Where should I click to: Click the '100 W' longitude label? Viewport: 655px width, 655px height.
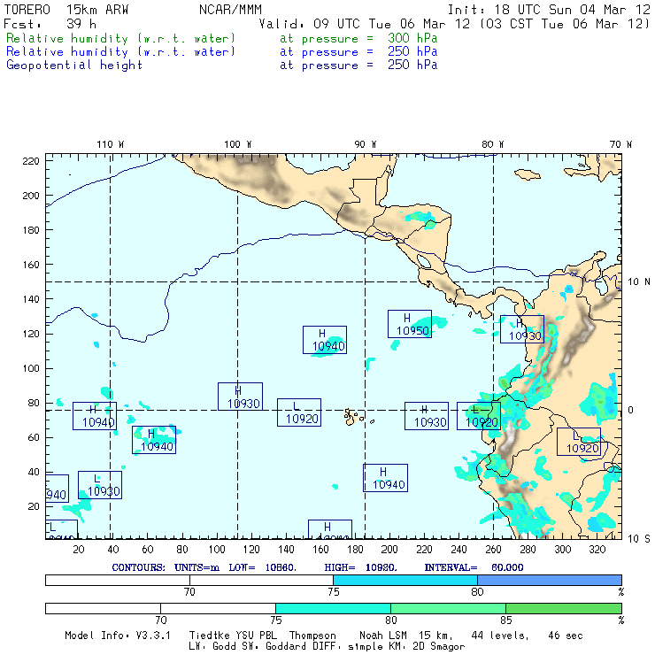point(238,144)
